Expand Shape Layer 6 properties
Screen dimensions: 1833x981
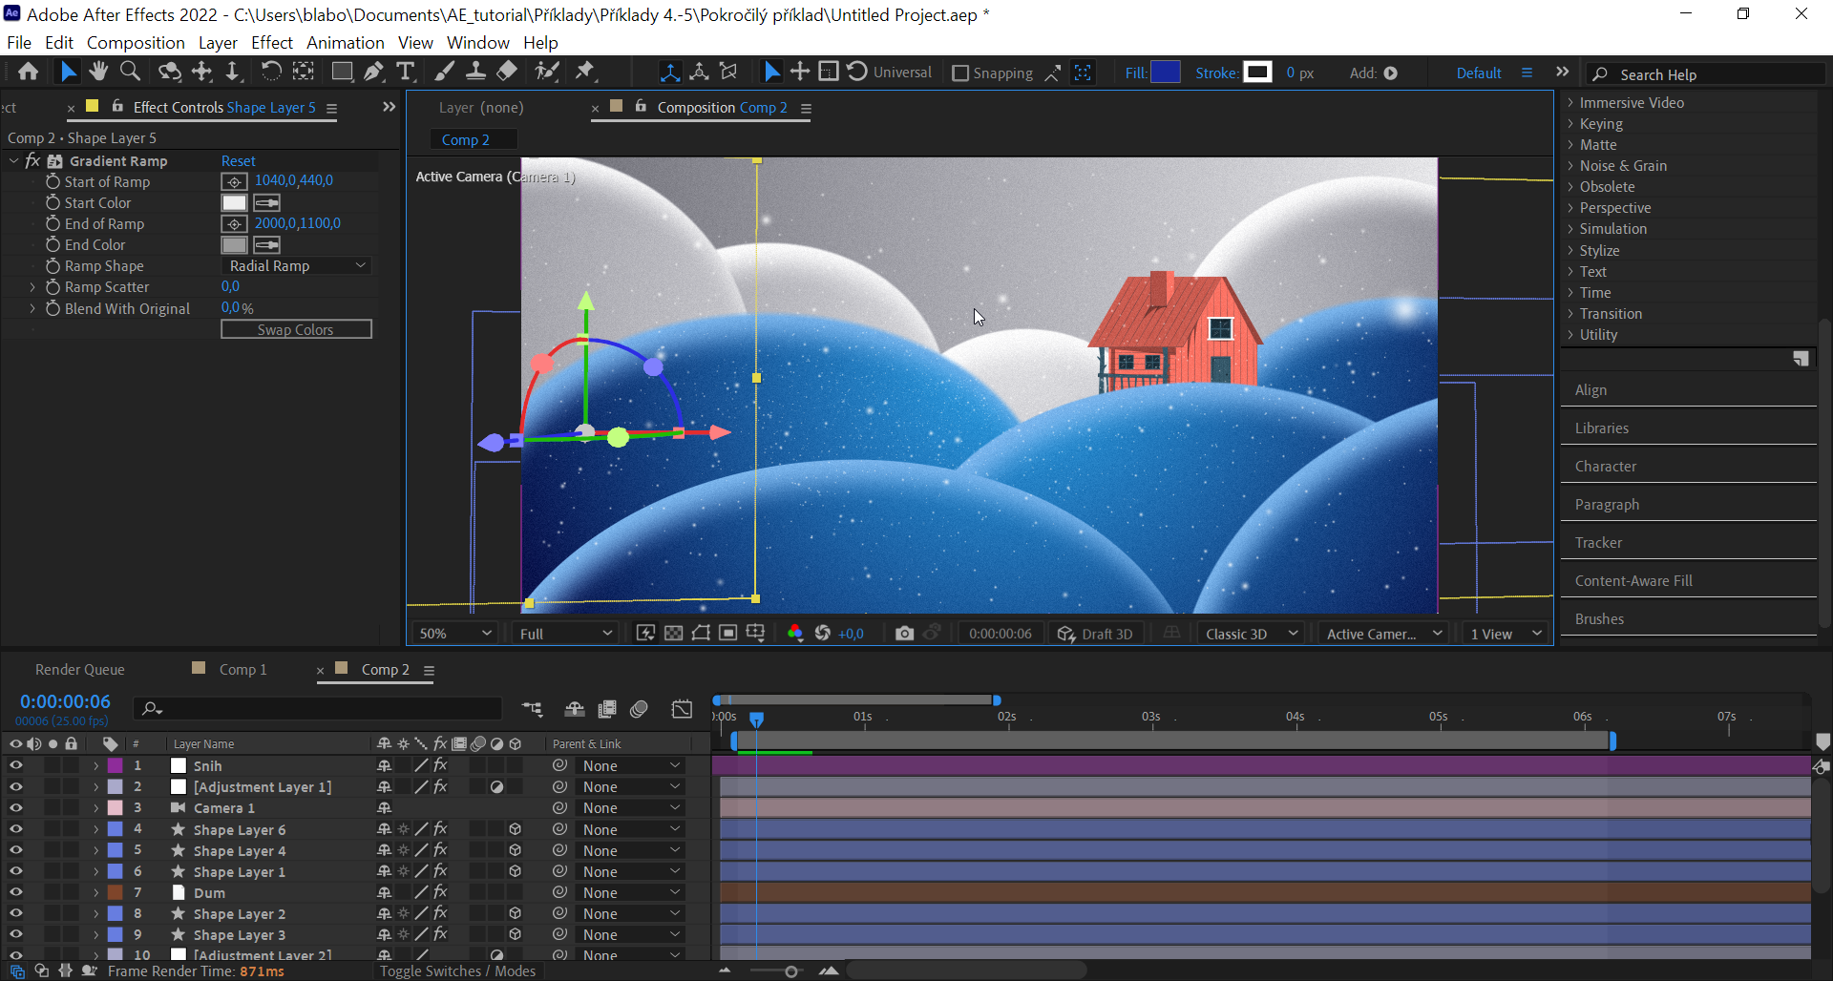click(95, 829)
